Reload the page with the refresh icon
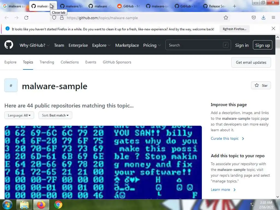280x210 pixels. click(26, 18)
